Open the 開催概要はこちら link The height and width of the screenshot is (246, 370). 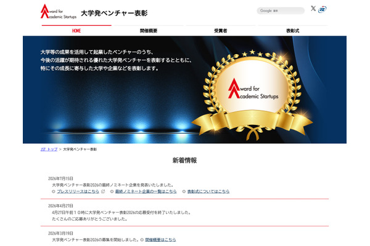click(x=160, y=240)
